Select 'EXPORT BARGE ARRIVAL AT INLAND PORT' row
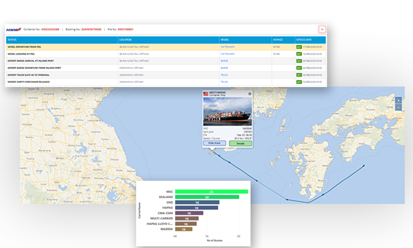This screenshot has width=413, height=248. tap(166, 61)
